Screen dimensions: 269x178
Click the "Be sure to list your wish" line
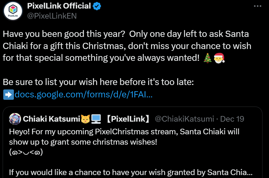click(x=98, y=82)
